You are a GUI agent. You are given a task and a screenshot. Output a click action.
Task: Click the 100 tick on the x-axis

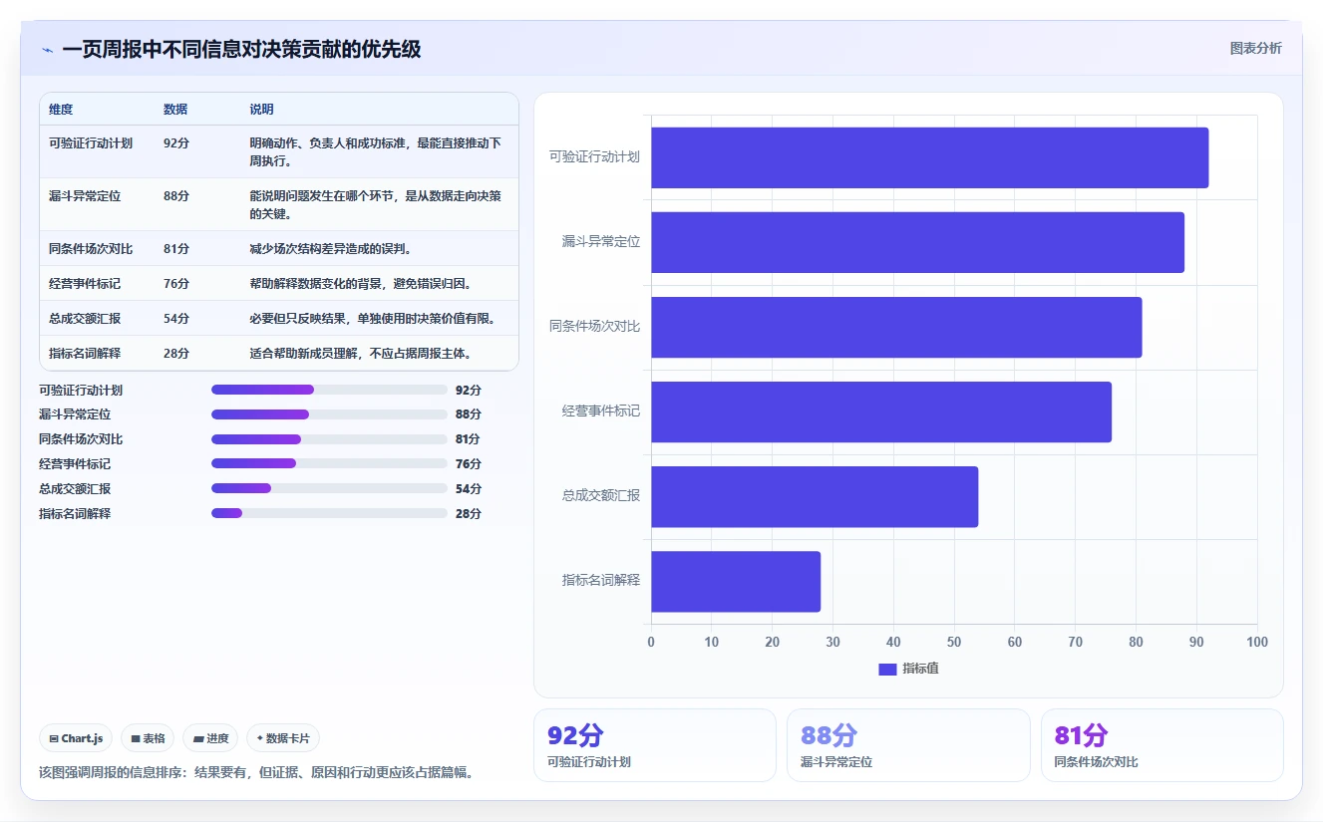(x=1257, y=643)
